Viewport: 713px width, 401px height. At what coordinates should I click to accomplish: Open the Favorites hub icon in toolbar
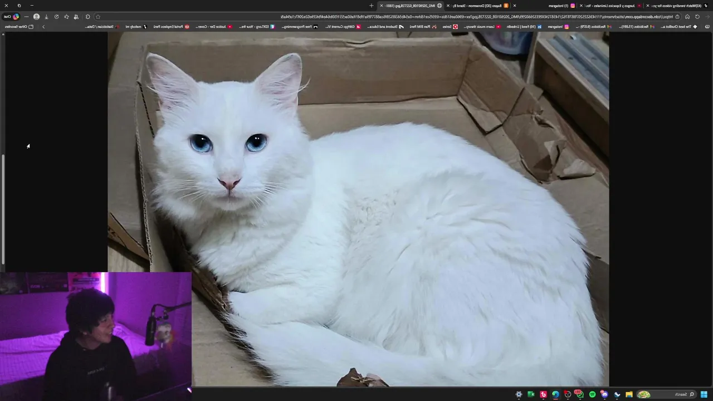pos(66,17)
